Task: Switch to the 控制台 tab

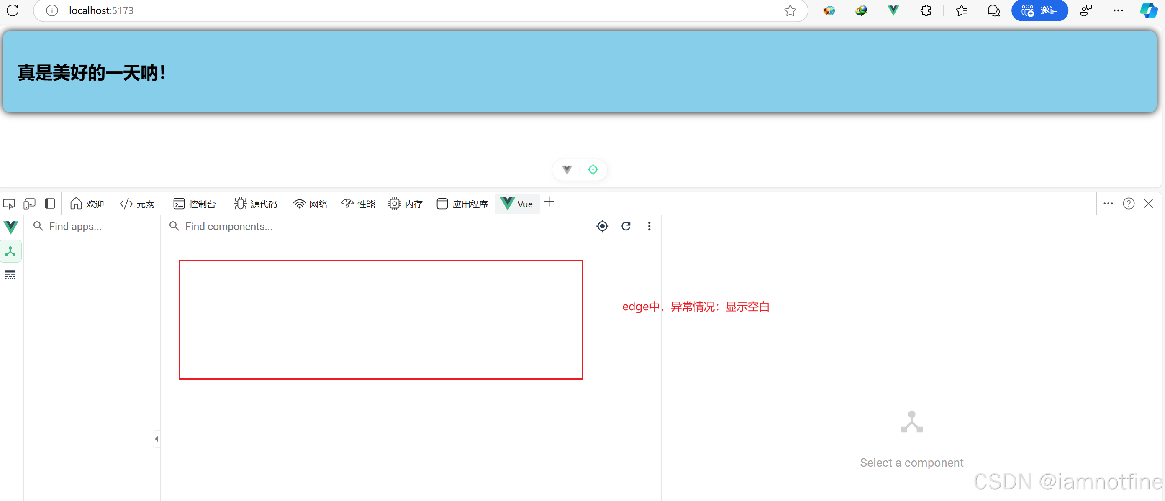Action: (195, 204)
